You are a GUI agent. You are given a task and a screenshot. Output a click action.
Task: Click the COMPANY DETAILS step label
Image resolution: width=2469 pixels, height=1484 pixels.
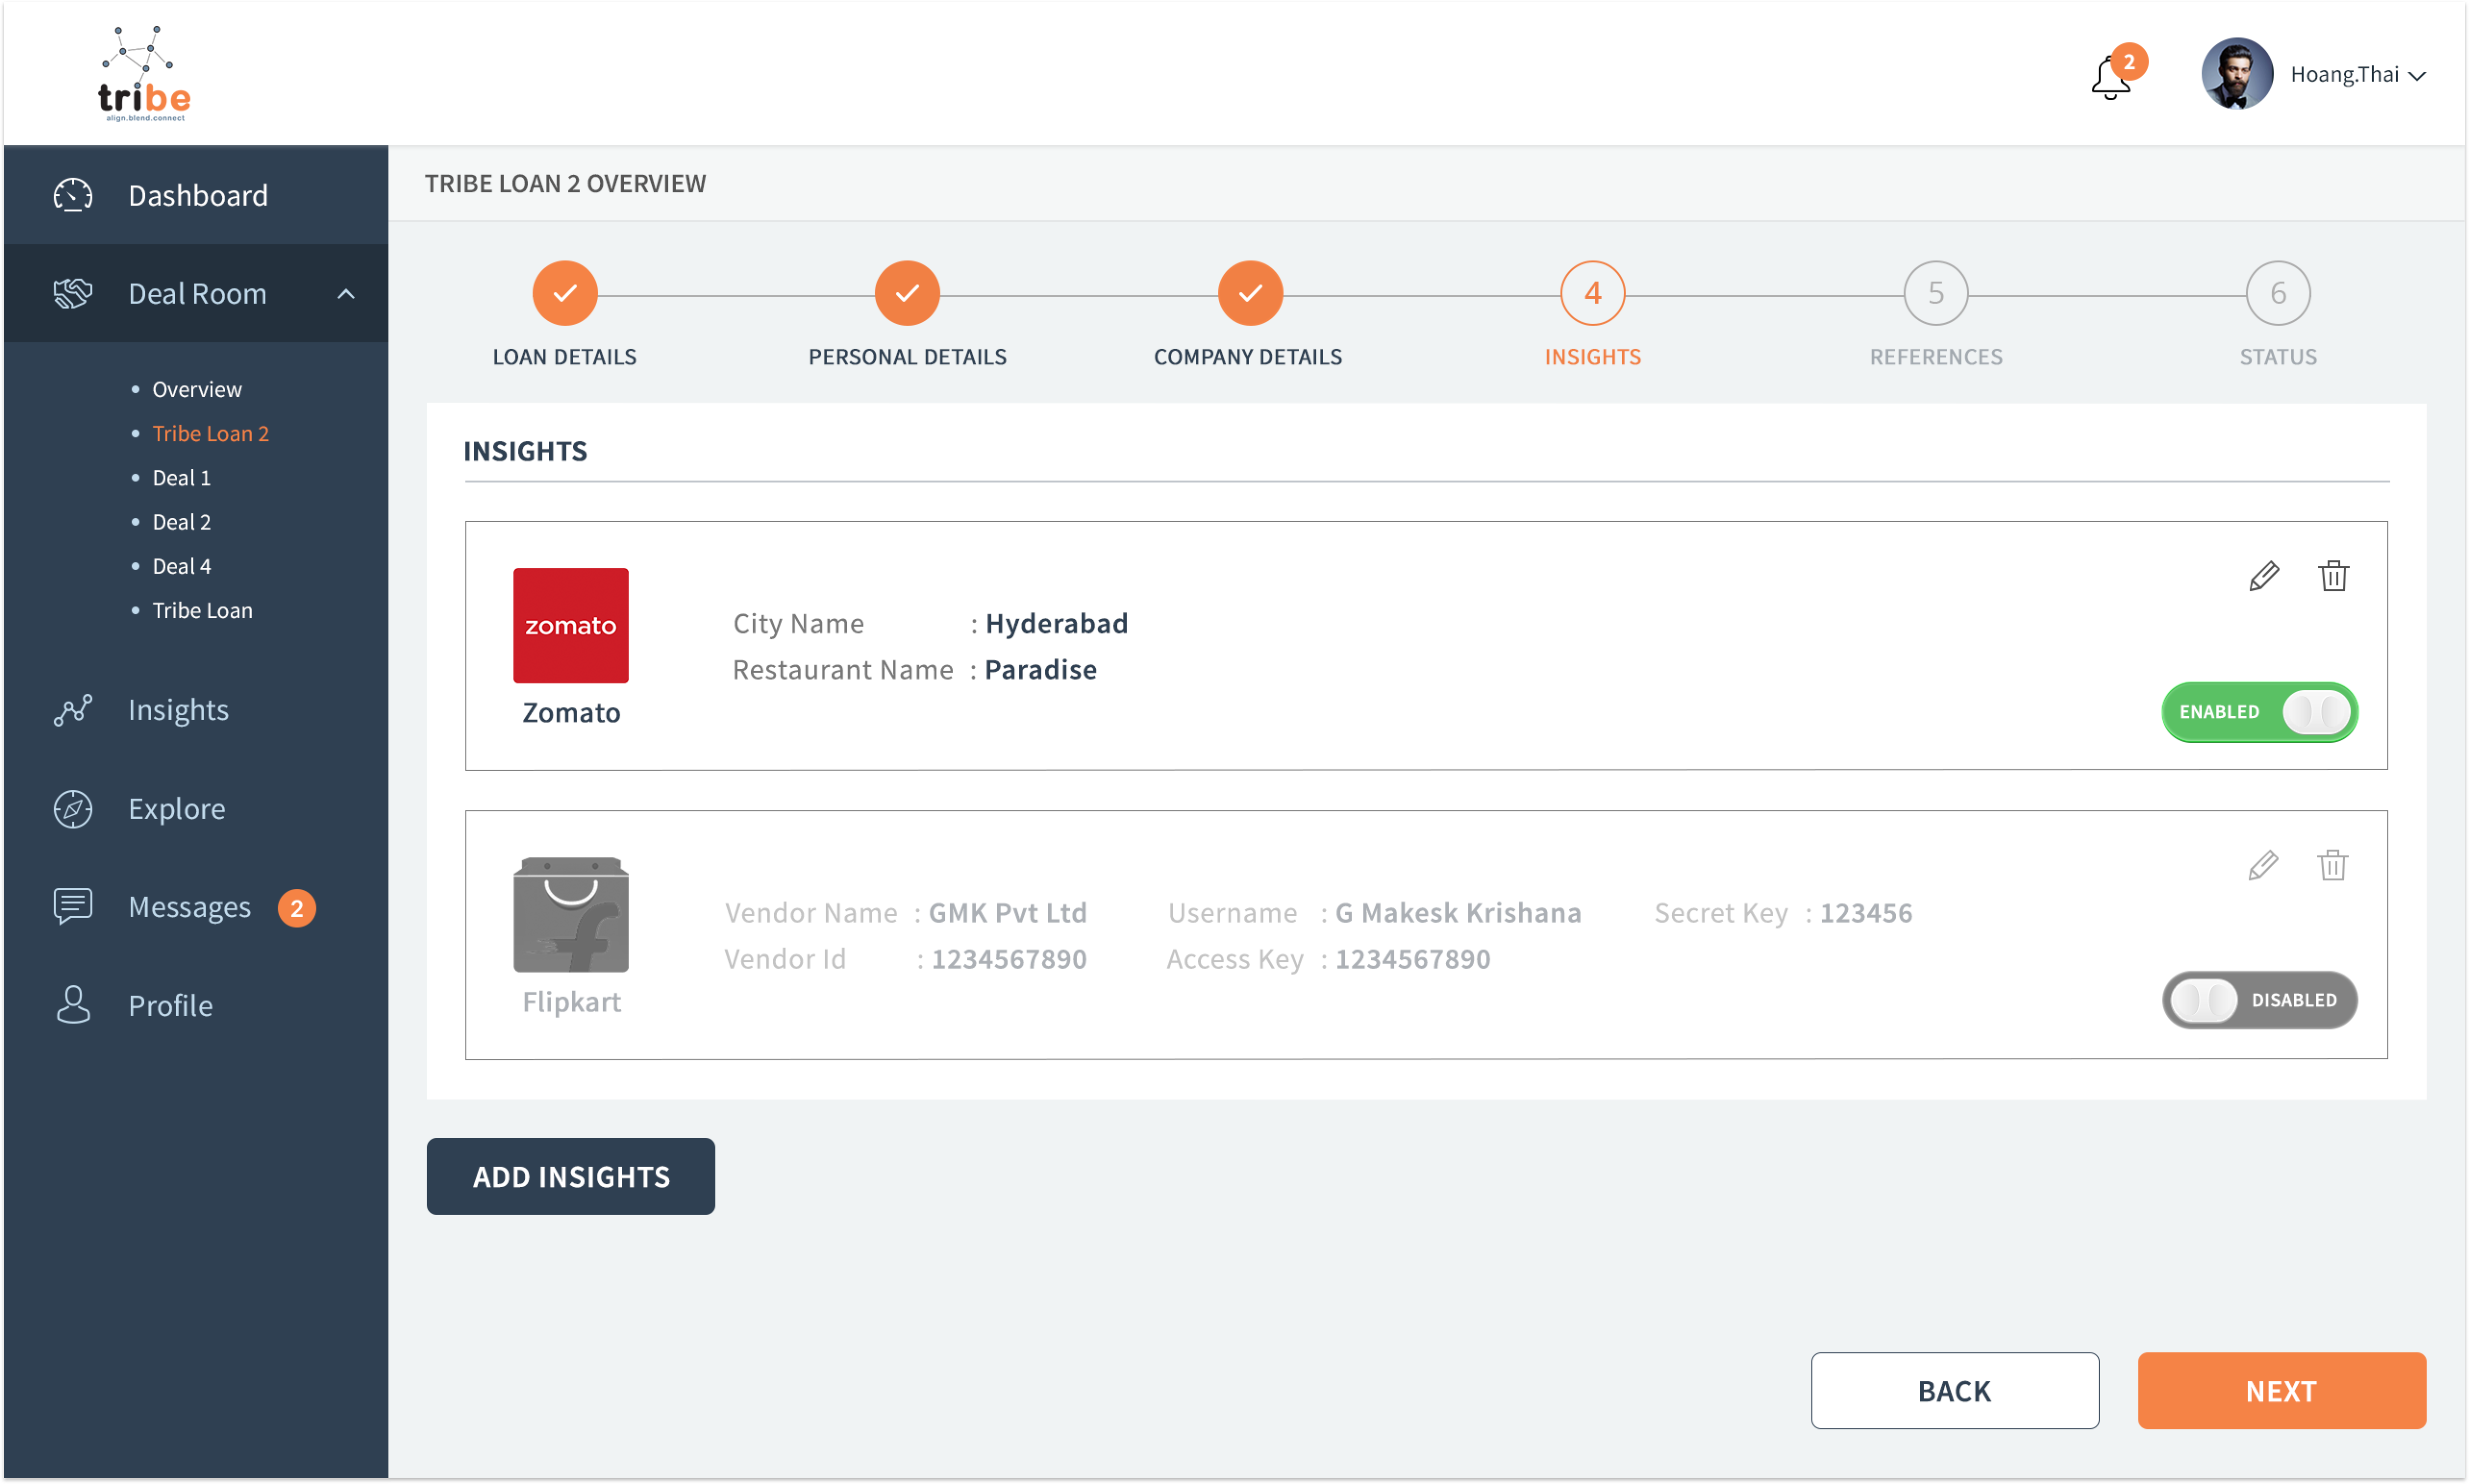(1248, 357)
